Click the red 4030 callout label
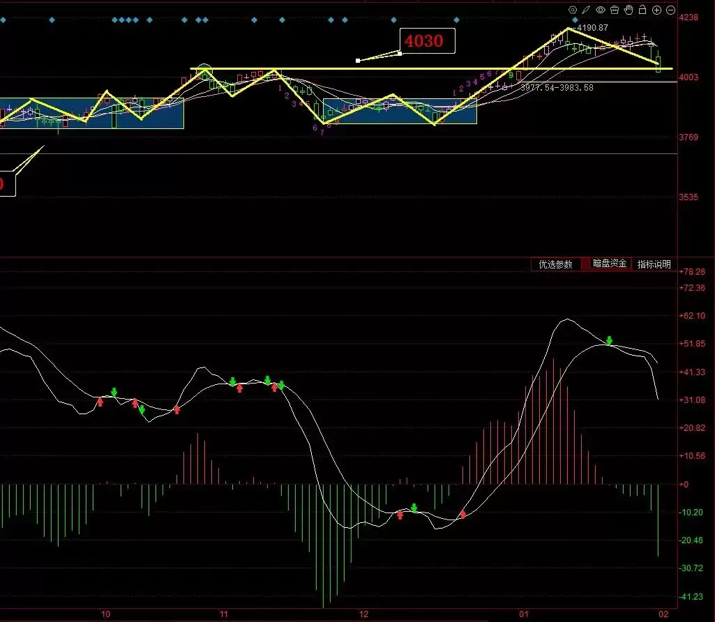This screenshot has height=622, width=715. (x=425, y=41)
